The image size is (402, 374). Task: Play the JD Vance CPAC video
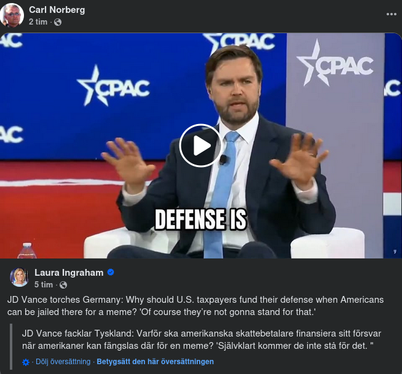coord(200,146)
